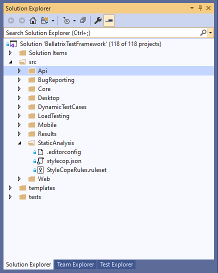The image size is (218, 273).
Task: Select the stylecop.json file
Action: point(64,161)
